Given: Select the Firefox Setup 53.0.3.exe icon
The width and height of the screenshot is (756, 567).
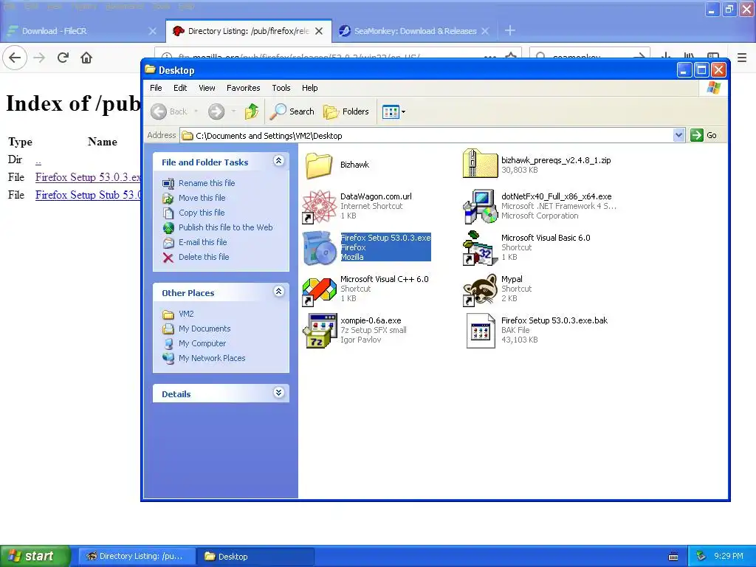Looking at the screenshot, I should [x=319, y=248].
